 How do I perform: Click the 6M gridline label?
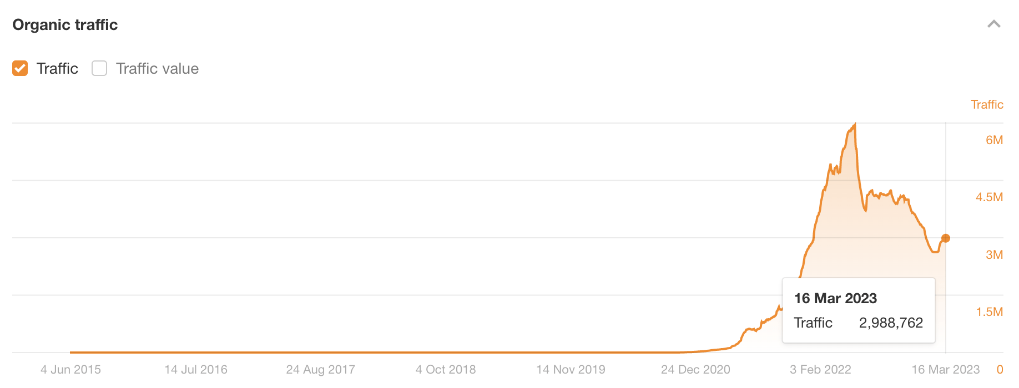[995, 140]
